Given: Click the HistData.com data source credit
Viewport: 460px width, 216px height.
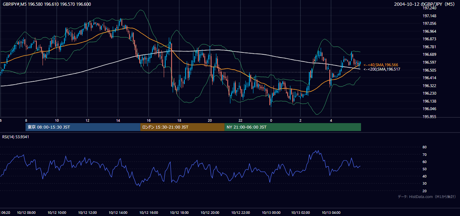Looking at the screenshot, I should [x=427, y=197].
